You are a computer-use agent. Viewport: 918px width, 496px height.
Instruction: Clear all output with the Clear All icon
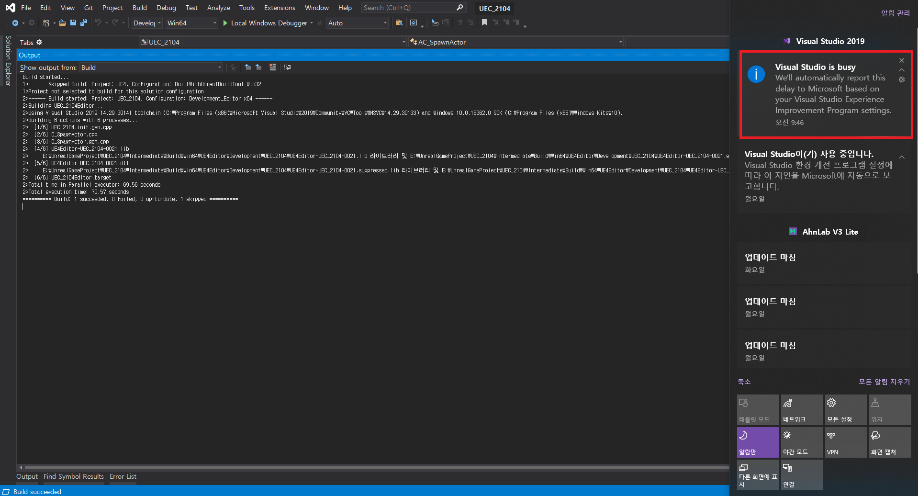coord(272,67)
